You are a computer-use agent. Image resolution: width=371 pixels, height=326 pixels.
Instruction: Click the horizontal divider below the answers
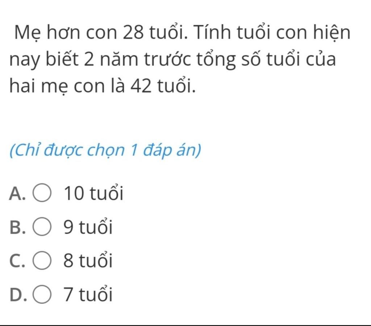185,325
